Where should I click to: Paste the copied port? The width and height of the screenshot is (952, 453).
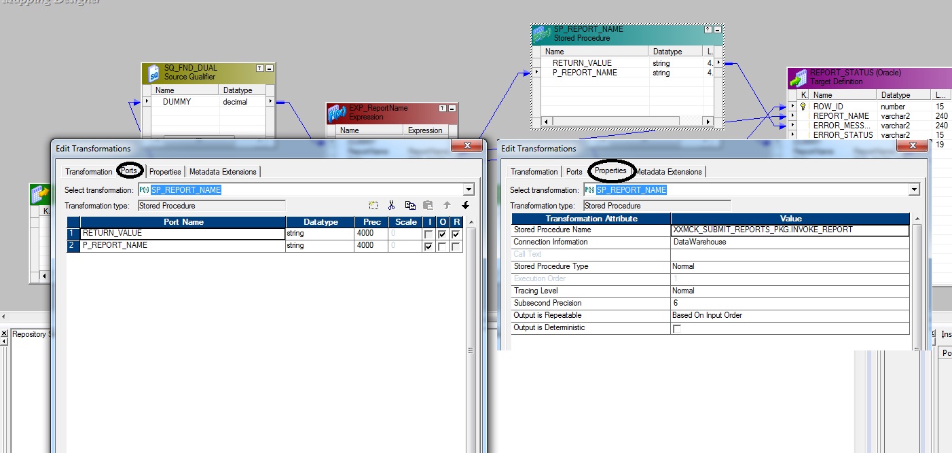click(428, 204)
